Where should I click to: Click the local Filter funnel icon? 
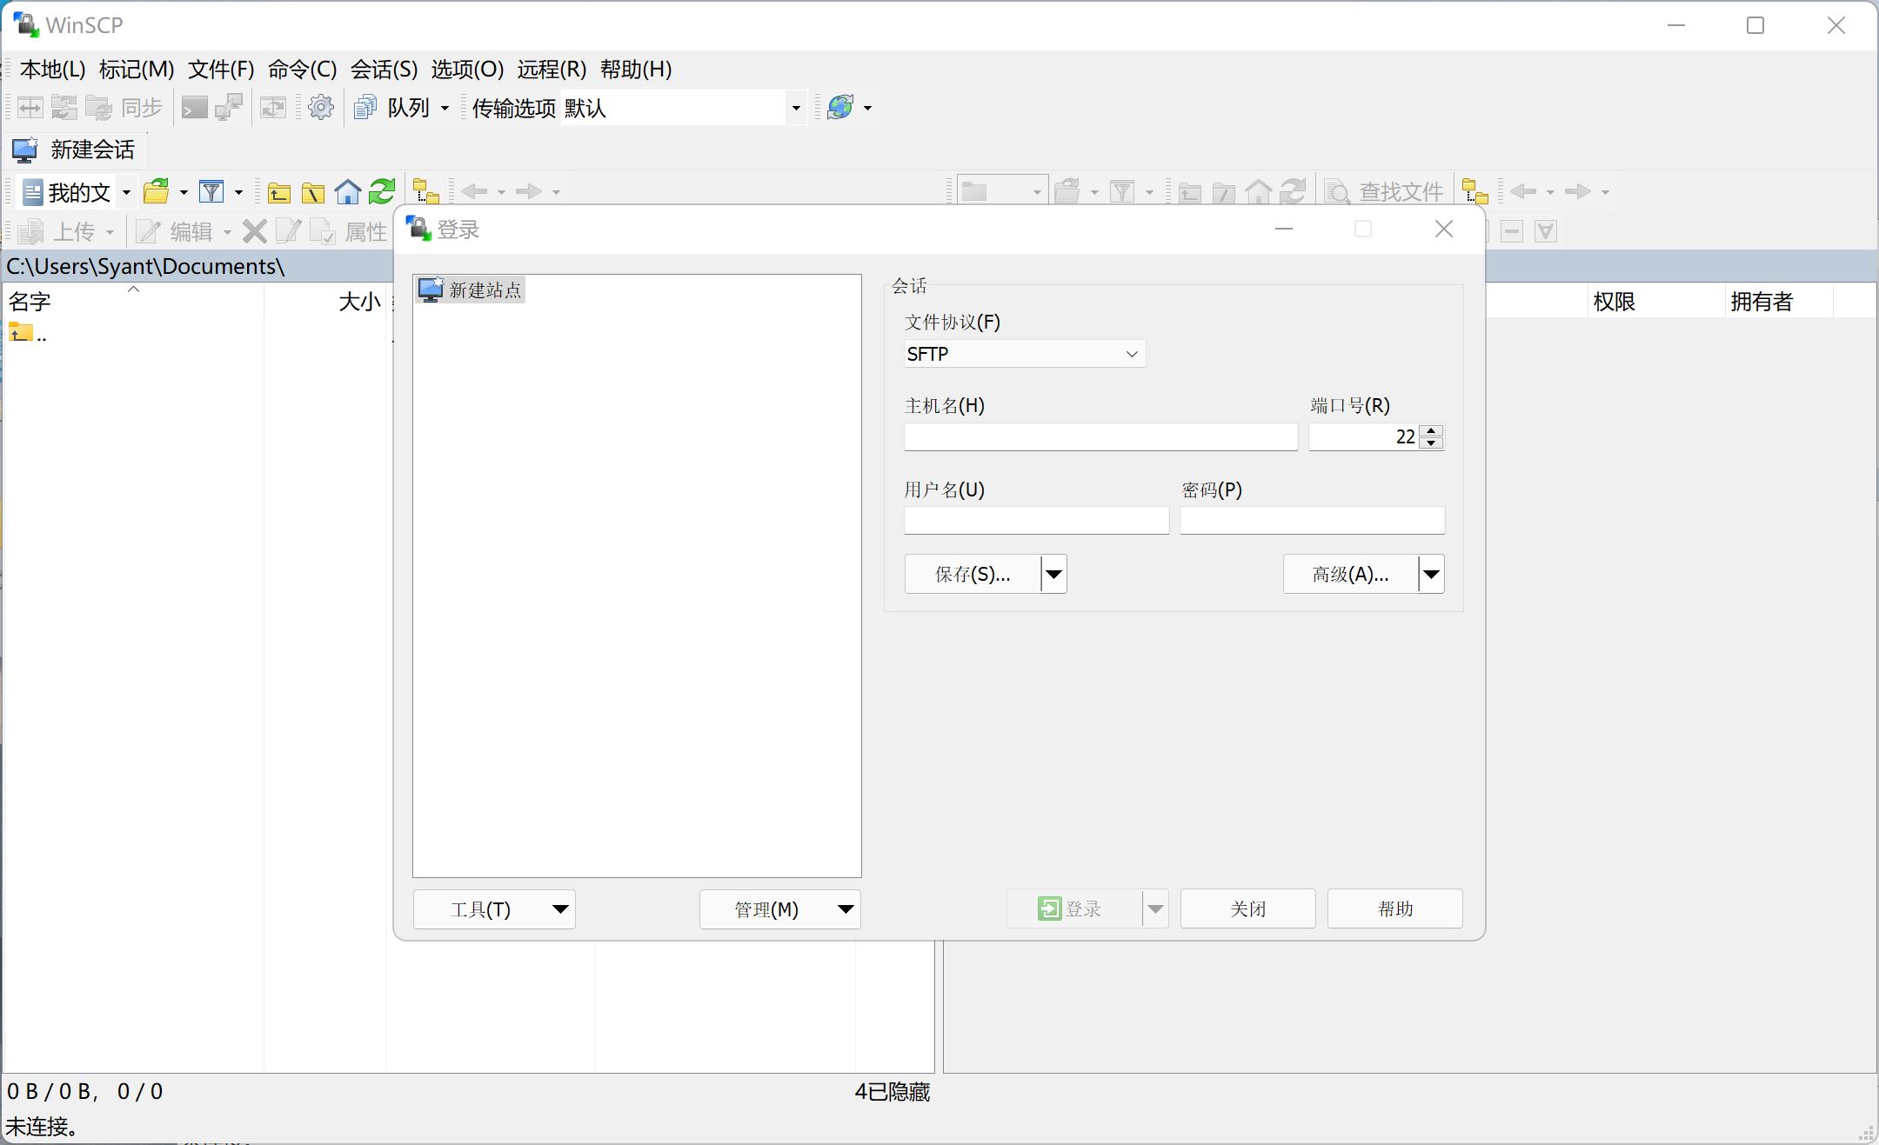coord(211,191)
